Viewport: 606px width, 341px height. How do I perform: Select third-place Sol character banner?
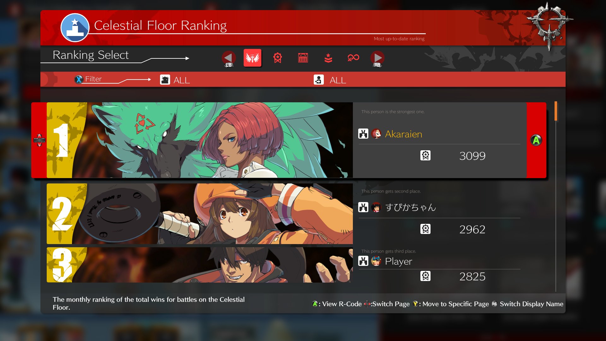click(x=200, y=265)
